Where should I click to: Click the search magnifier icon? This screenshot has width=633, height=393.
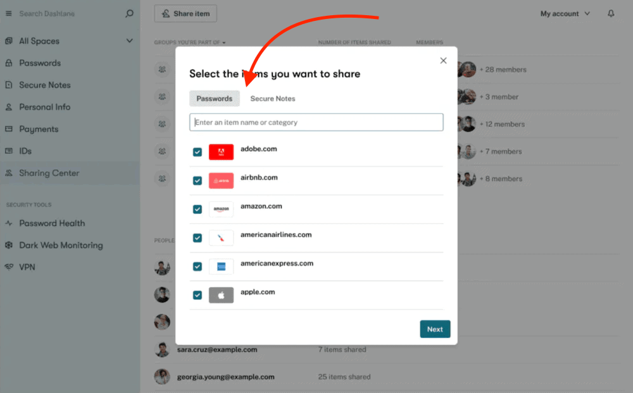coord(129,14)
